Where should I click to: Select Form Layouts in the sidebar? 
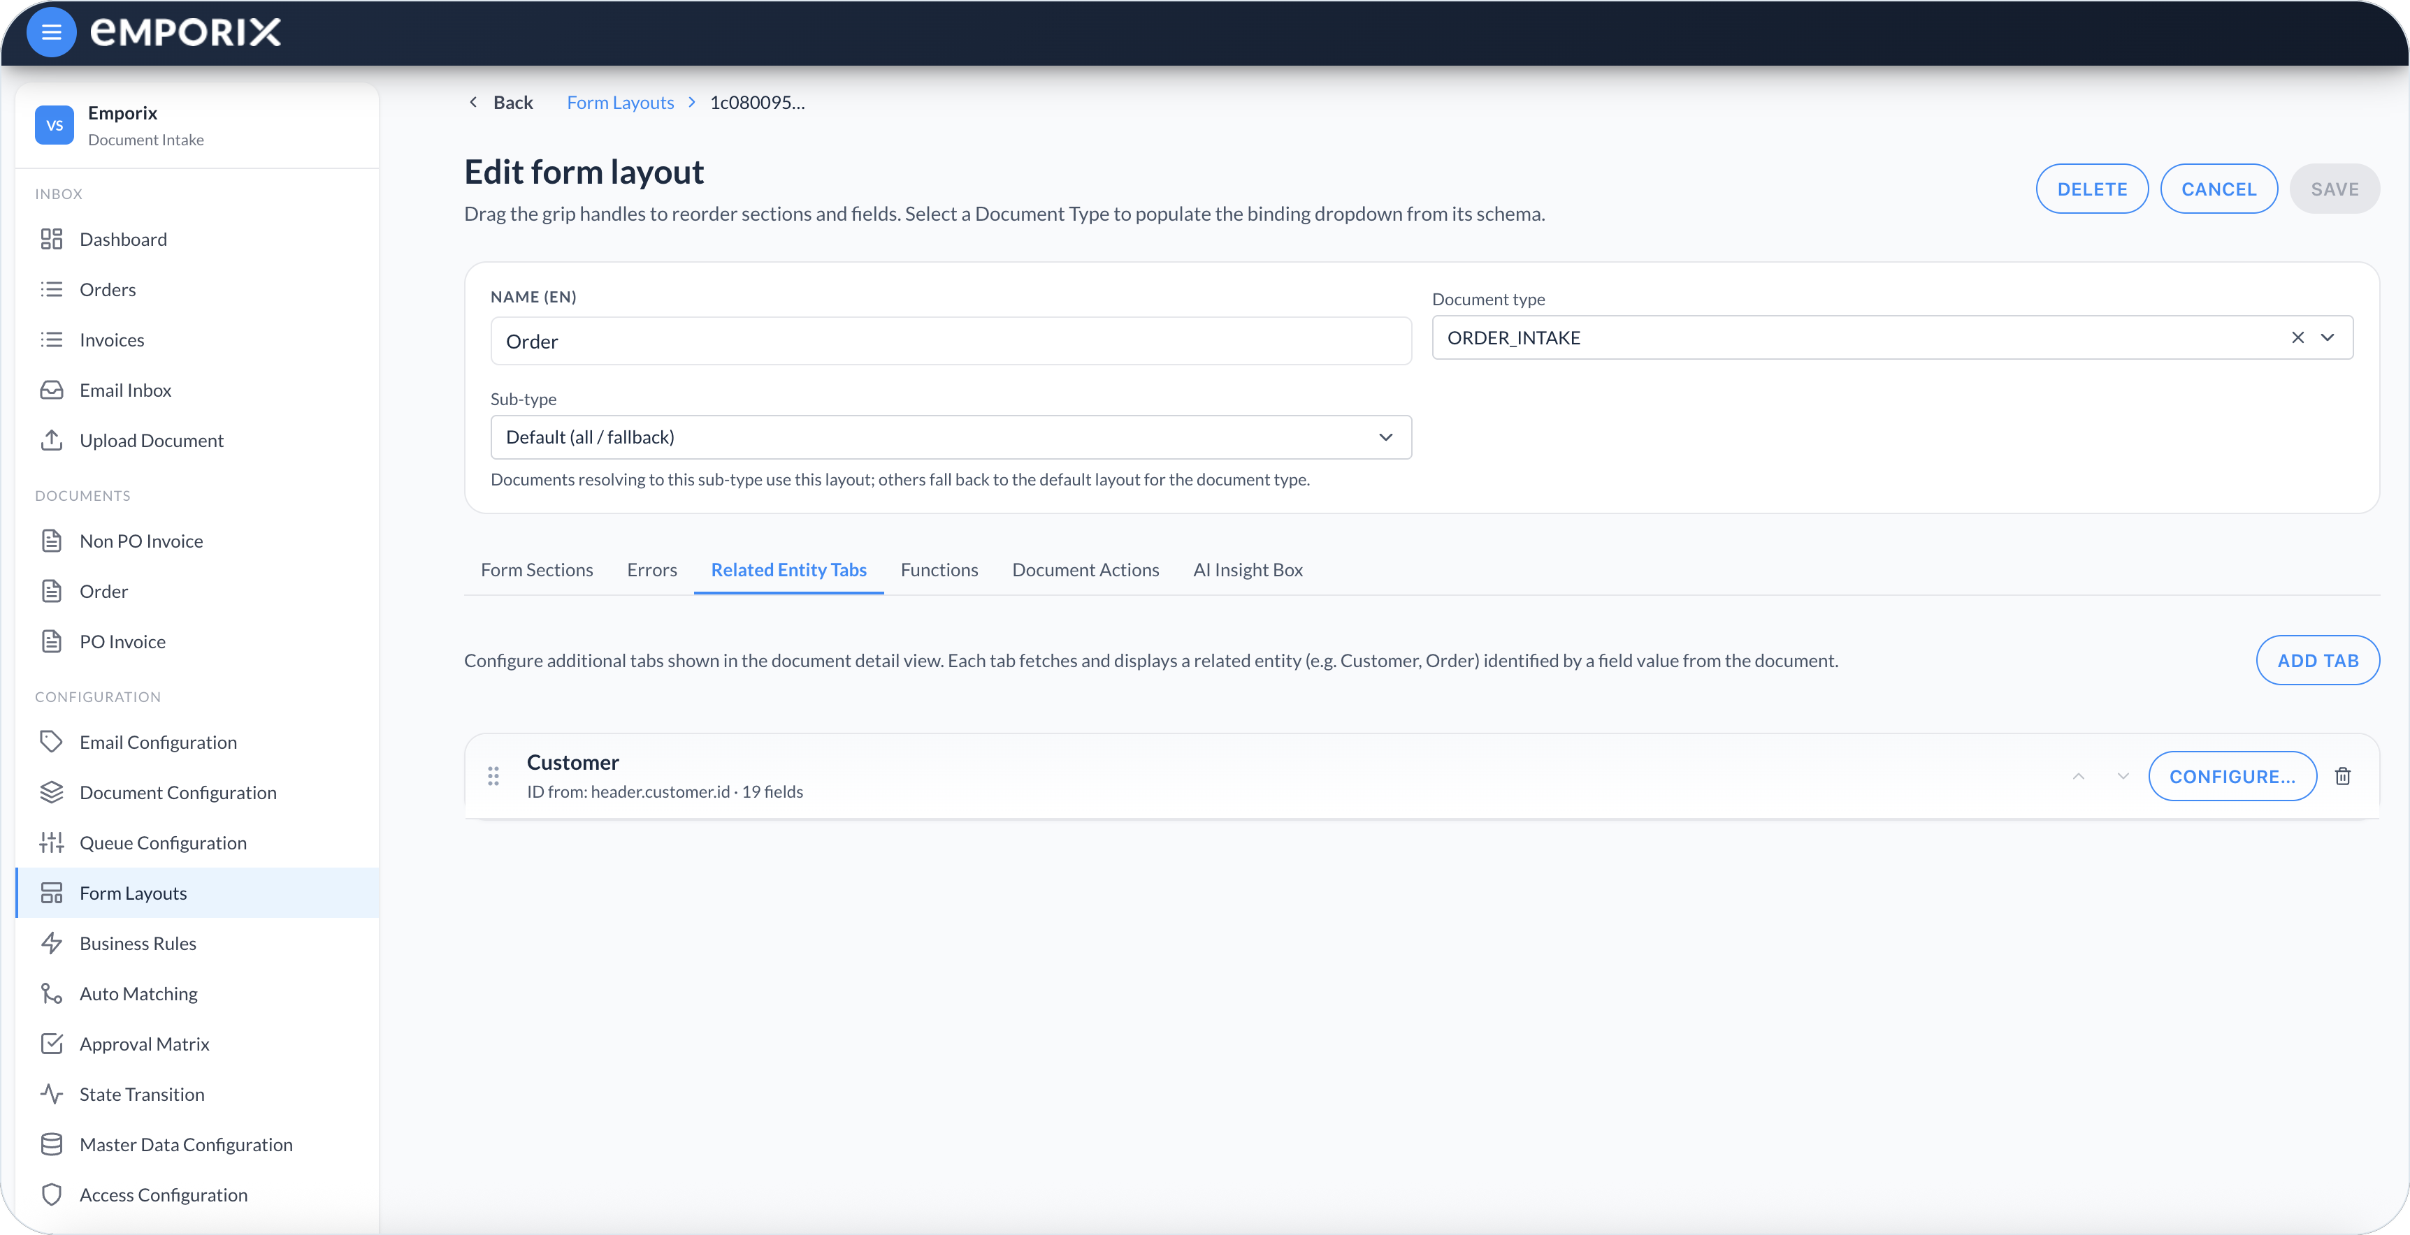point(197,893)
